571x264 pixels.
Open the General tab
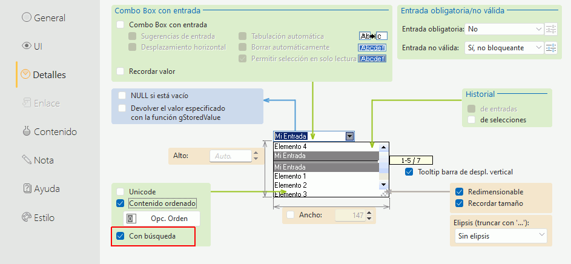[44, 18]
